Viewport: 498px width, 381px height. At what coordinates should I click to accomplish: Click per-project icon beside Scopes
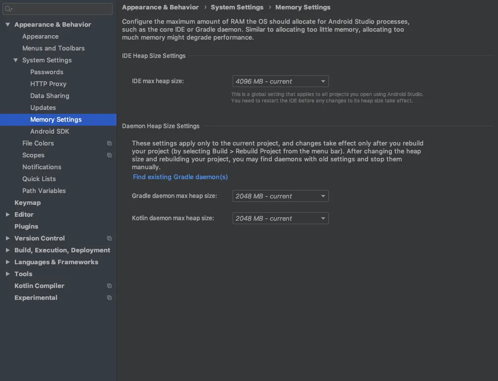click(109, 155)
